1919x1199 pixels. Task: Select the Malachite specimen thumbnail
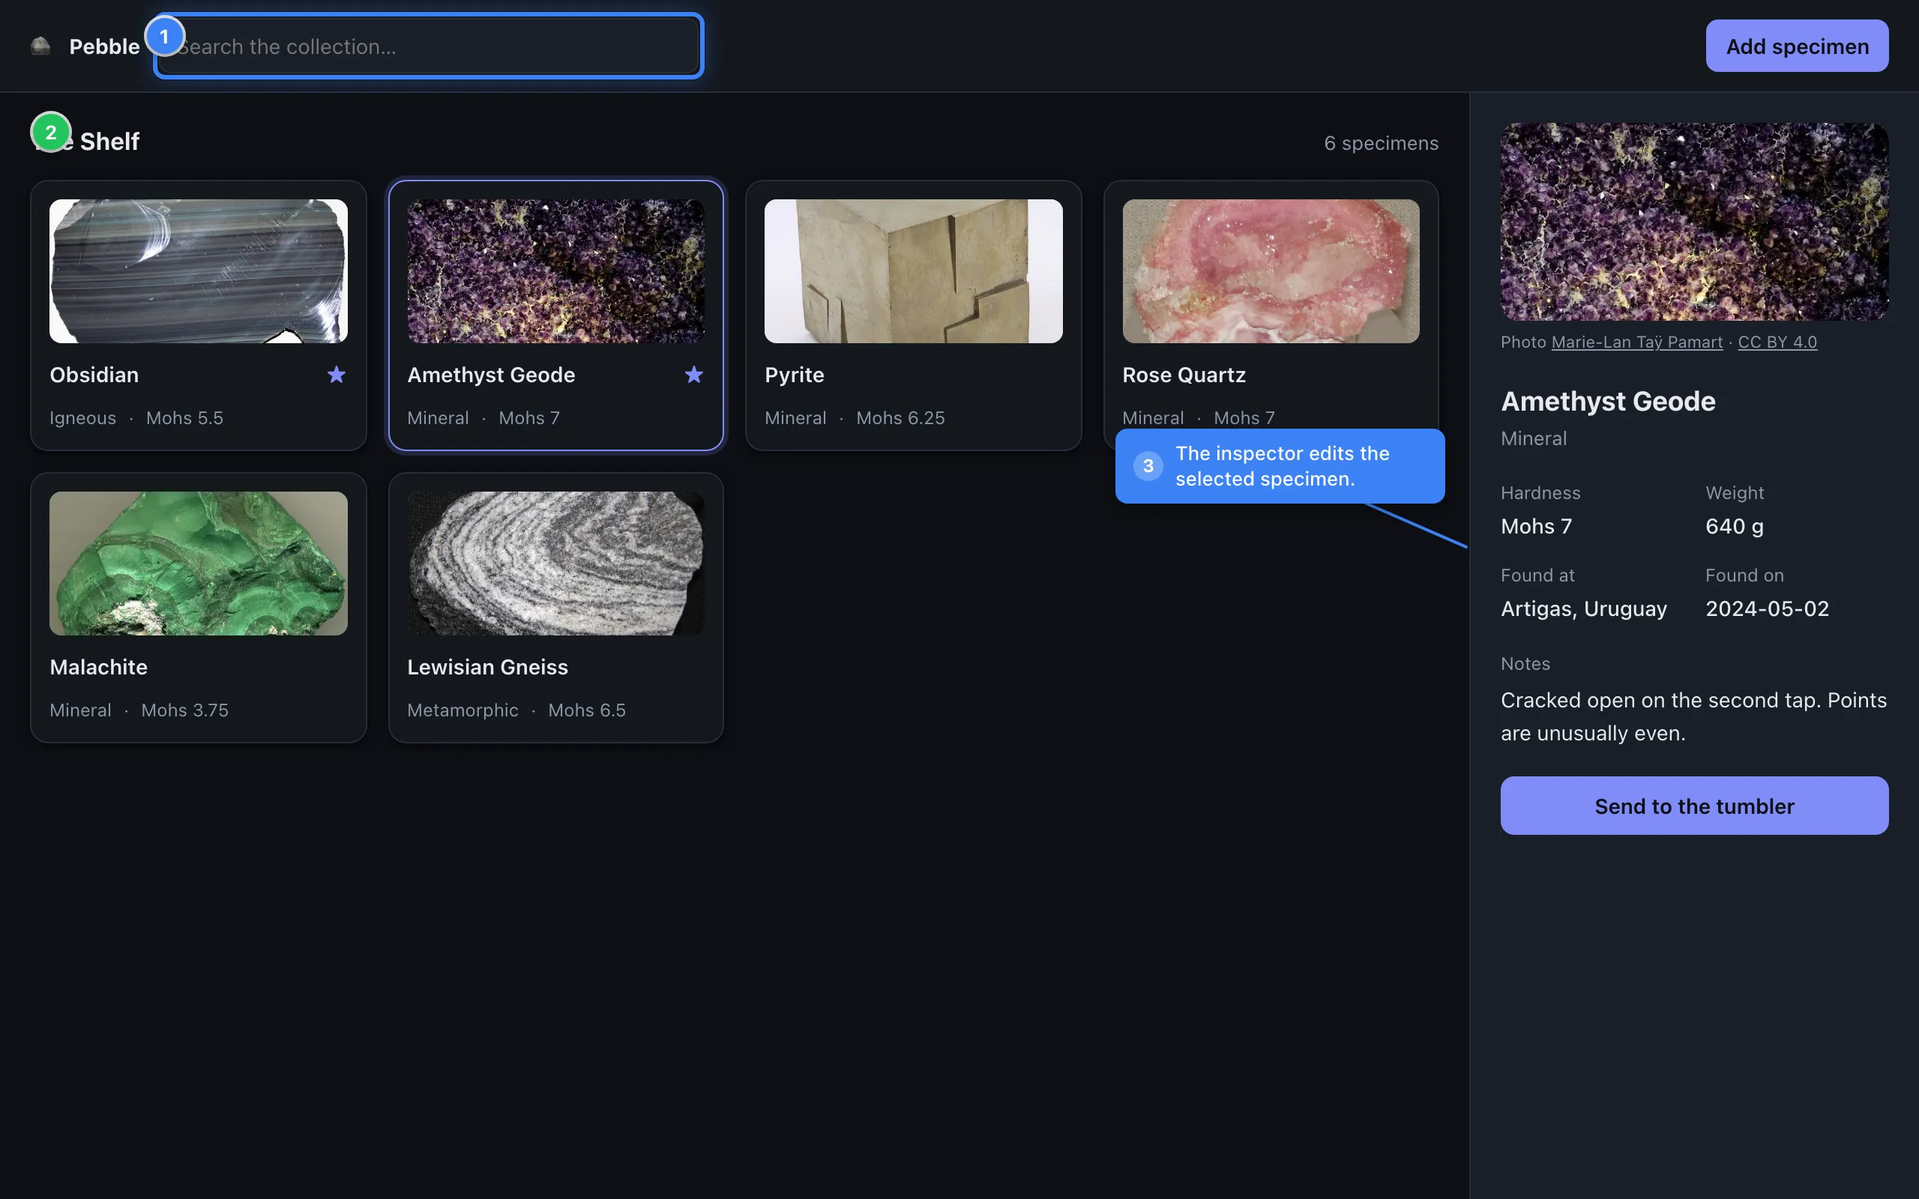click(x=198, y=563)
